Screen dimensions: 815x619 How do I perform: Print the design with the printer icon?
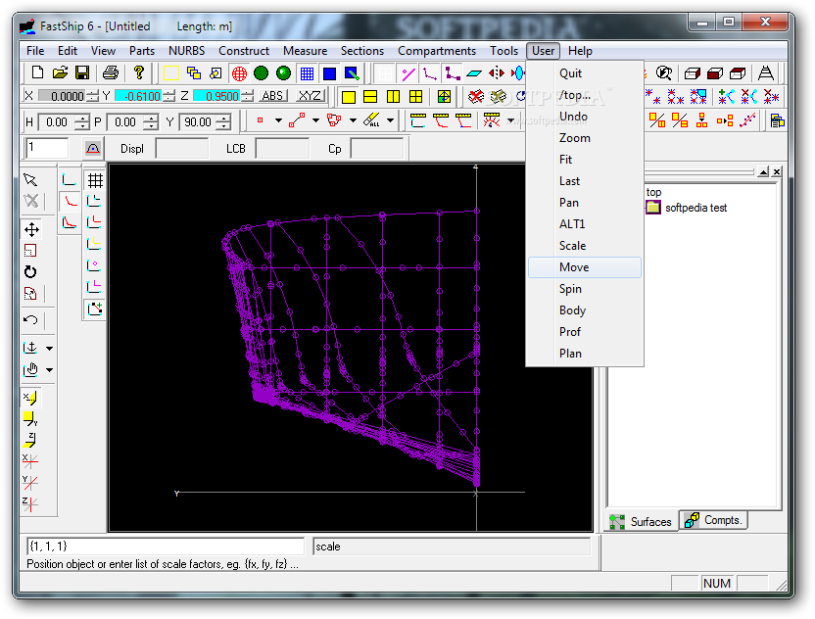tap(110, 73)
